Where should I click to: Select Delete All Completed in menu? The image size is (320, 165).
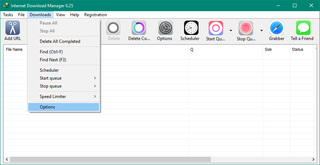point(64,41)
